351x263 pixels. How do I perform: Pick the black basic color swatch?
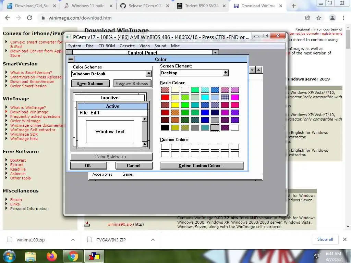click(x=165, y=127)
